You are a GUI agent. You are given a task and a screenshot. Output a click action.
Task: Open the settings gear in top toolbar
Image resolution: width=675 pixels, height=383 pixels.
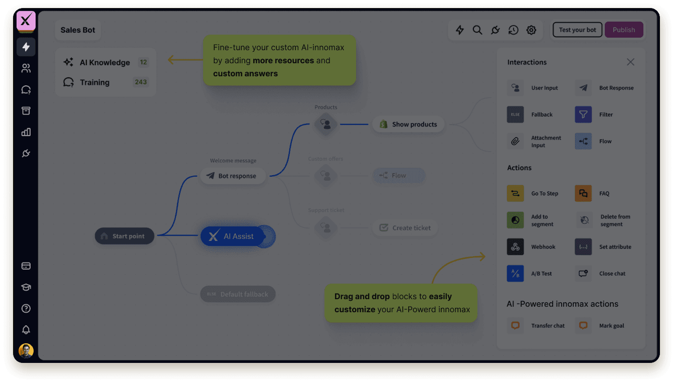531,30
